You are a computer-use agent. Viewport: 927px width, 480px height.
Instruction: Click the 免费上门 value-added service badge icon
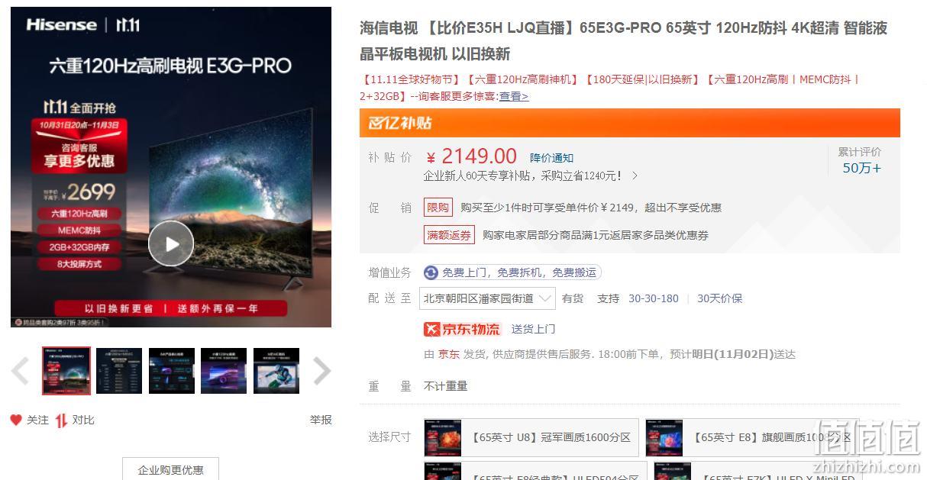tap(431, 272)
